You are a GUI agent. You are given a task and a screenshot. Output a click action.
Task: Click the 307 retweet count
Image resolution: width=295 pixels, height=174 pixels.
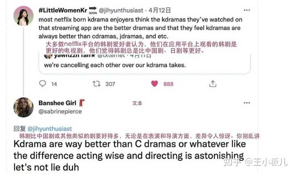click(x=110, y=84)
